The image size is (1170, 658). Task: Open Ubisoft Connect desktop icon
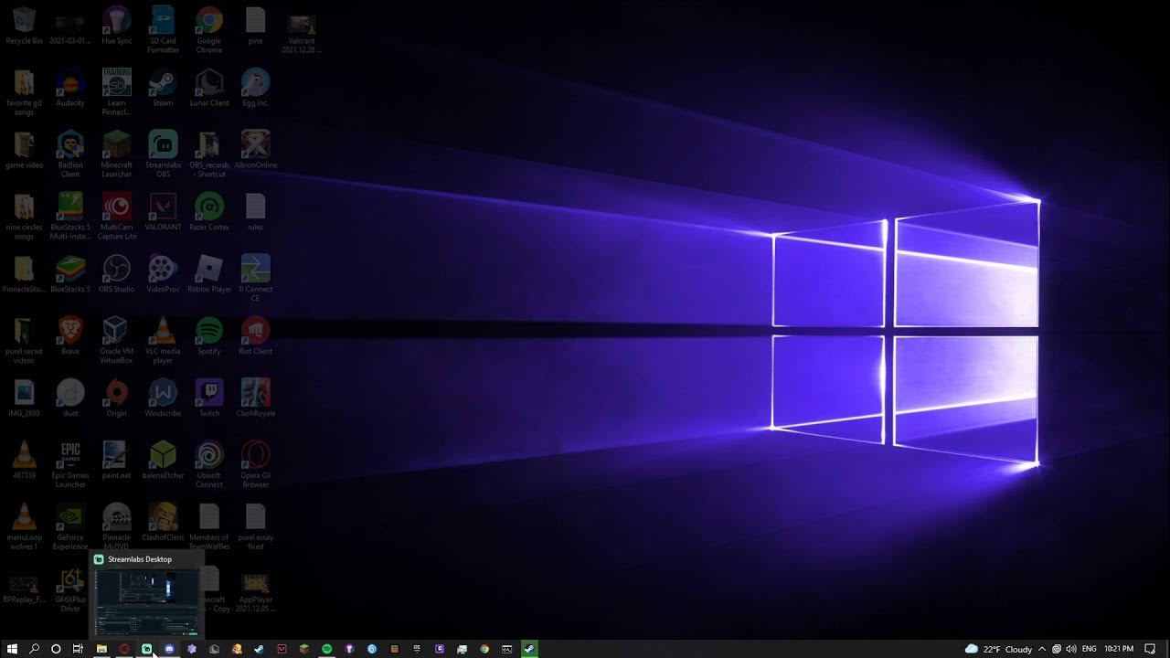point(209,465)
